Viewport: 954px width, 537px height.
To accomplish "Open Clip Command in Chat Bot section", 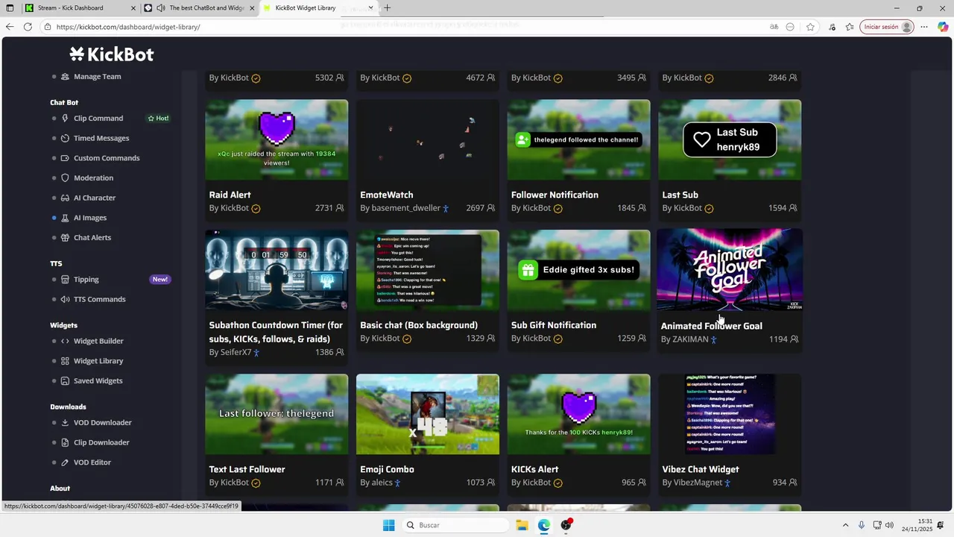I will (x=98, y=118).
